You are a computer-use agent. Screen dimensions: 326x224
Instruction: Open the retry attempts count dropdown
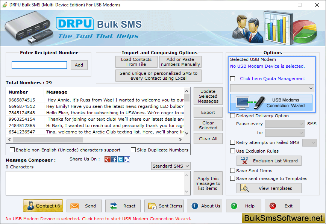click(309, 142)
